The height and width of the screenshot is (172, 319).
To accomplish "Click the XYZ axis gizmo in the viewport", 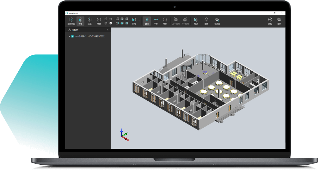I will tap(124, 135).
